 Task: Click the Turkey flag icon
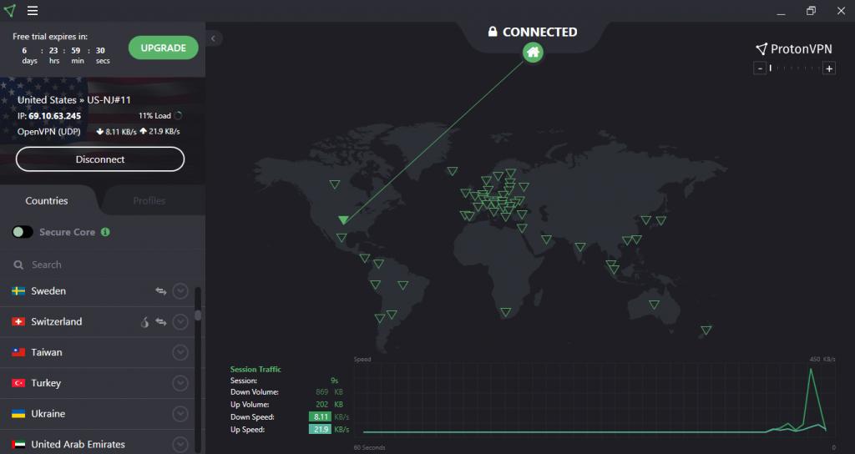18,383
